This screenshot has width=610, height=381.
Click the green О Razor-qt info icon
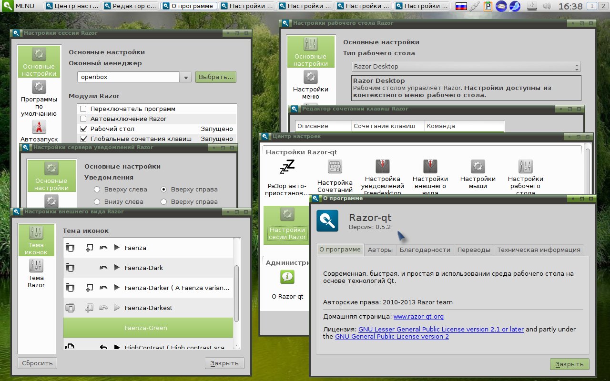coord(287,277)
